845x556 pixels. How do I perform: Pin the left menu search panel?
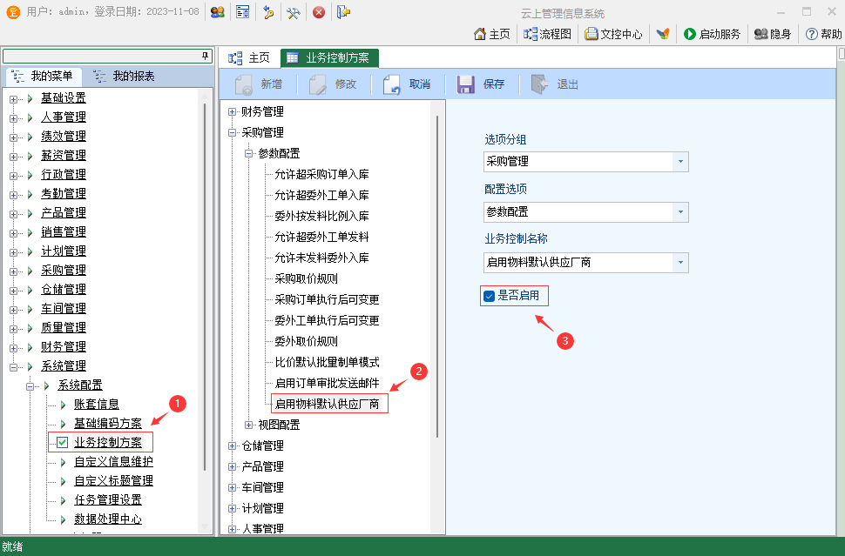[206, 56]
